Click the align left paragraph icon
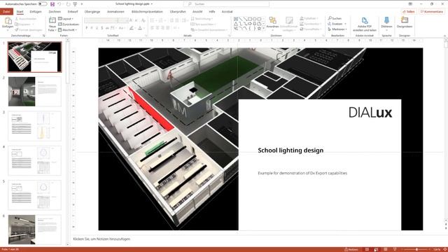 click(x=153, y=28)
